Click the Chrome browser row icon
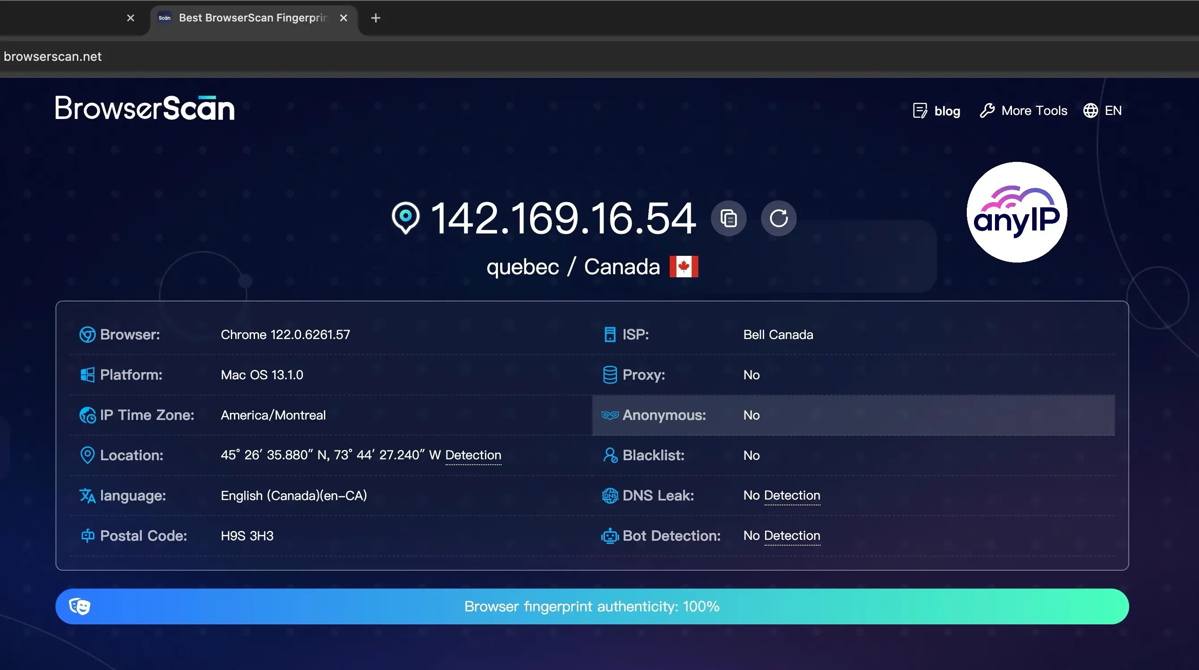1199x670 pixels. point(88,335)
